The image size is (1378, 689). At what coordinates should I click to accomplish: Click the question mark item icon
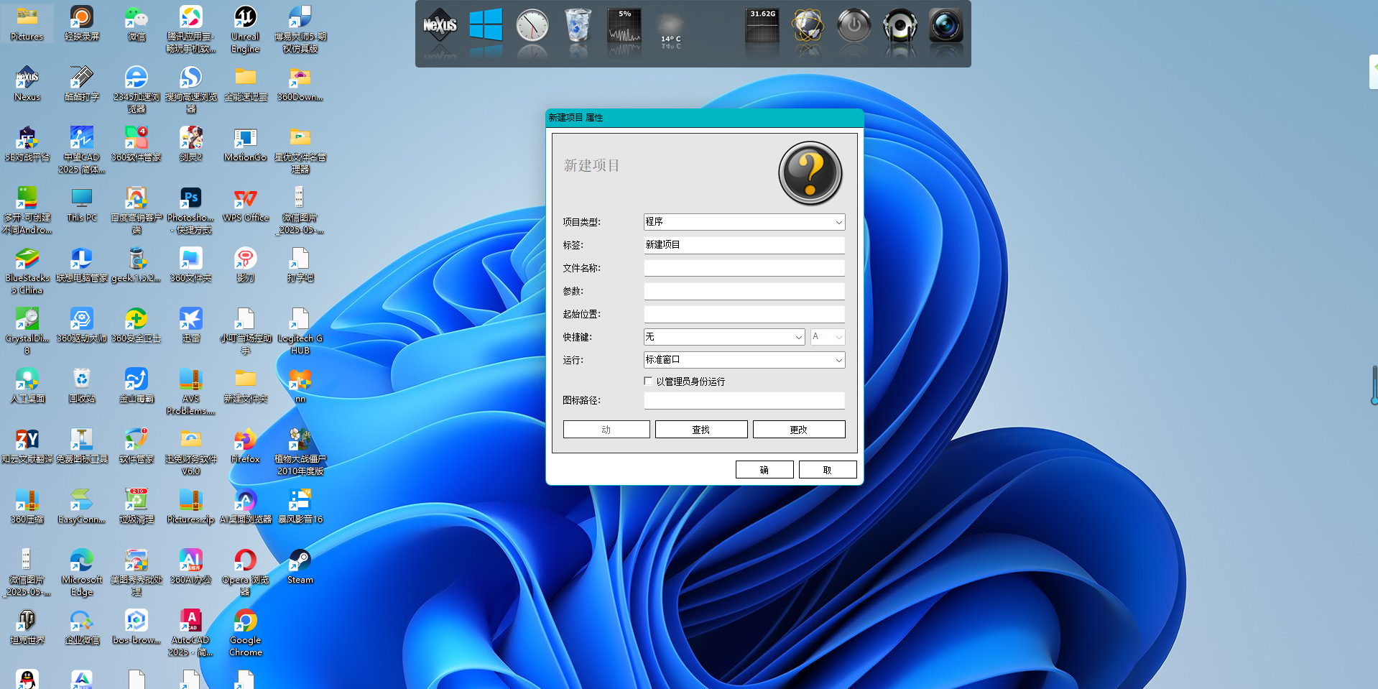point(810,173)
